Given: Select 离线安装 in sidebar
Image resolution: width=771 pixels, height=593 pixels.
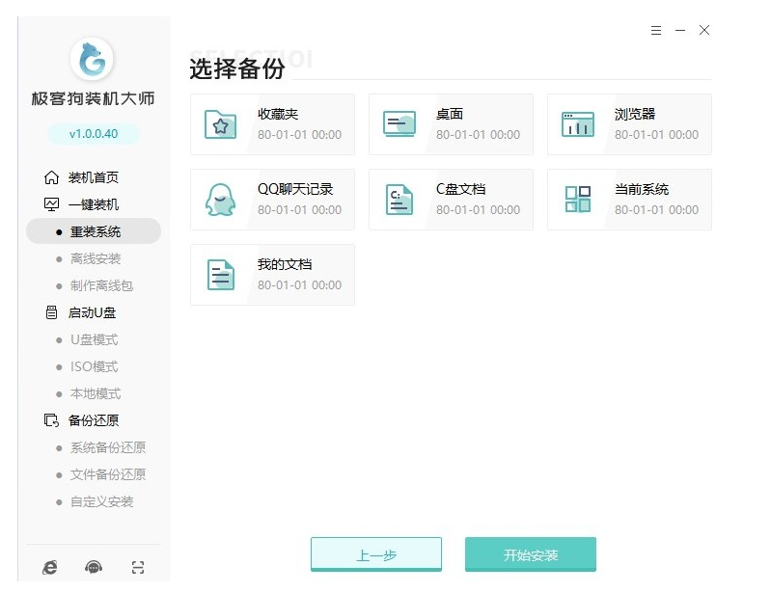Looking at the screenshot, I should 96,258.
